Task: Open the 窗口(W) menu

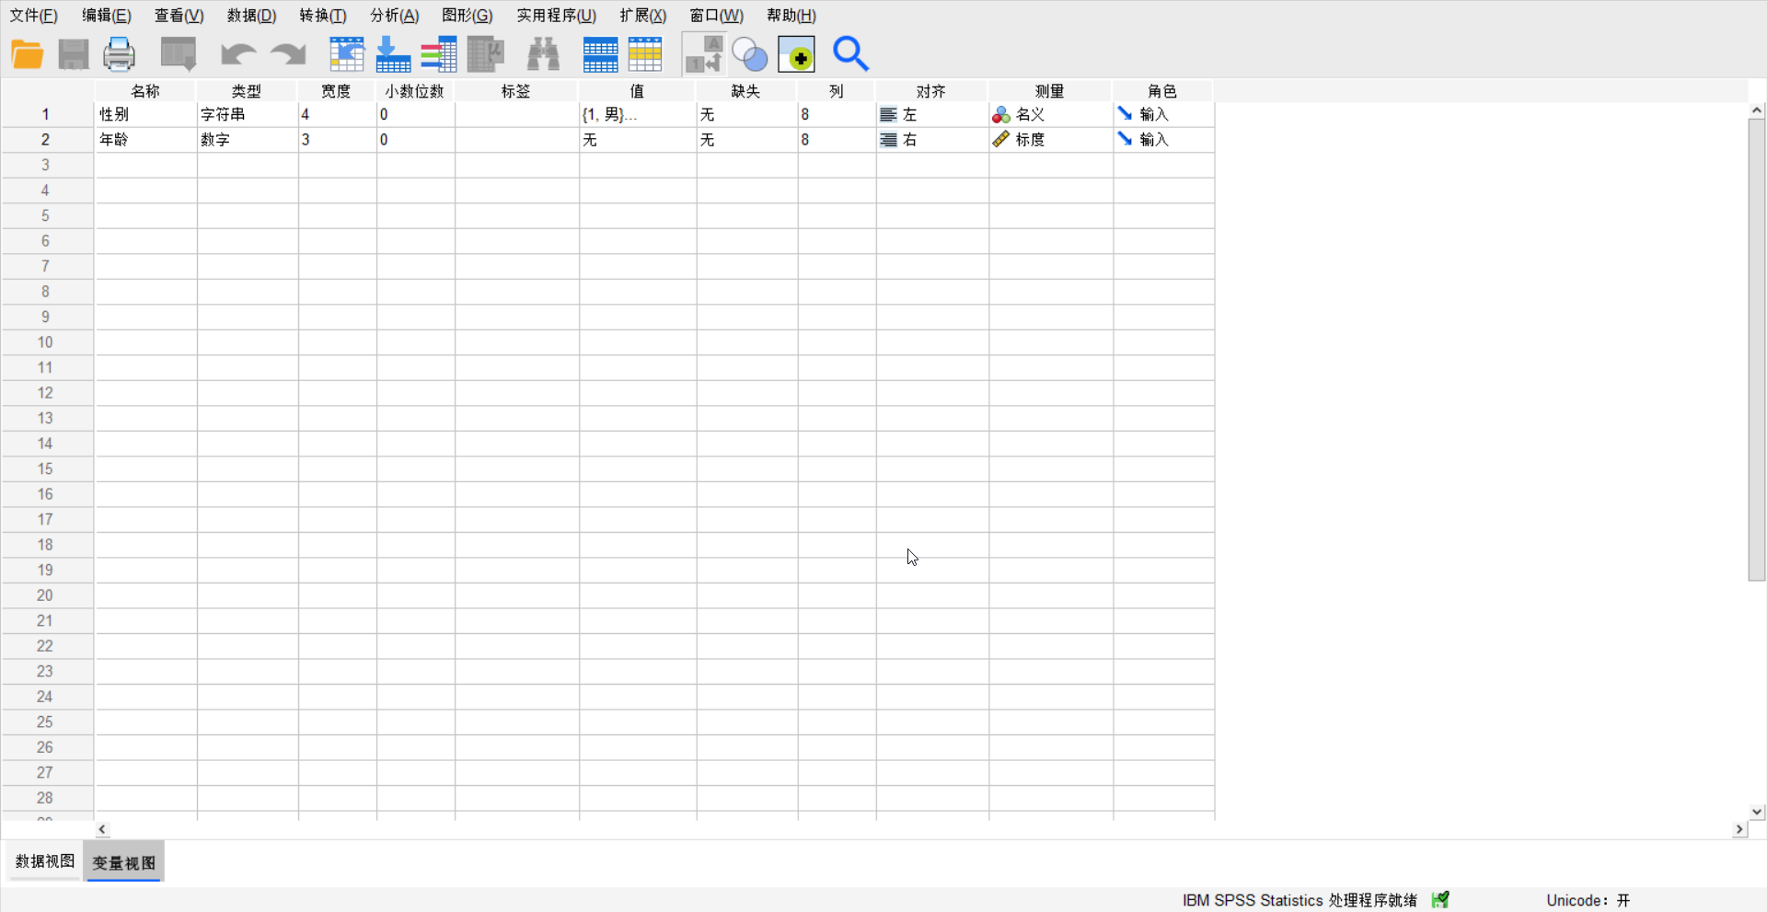Action: [717, 16]
